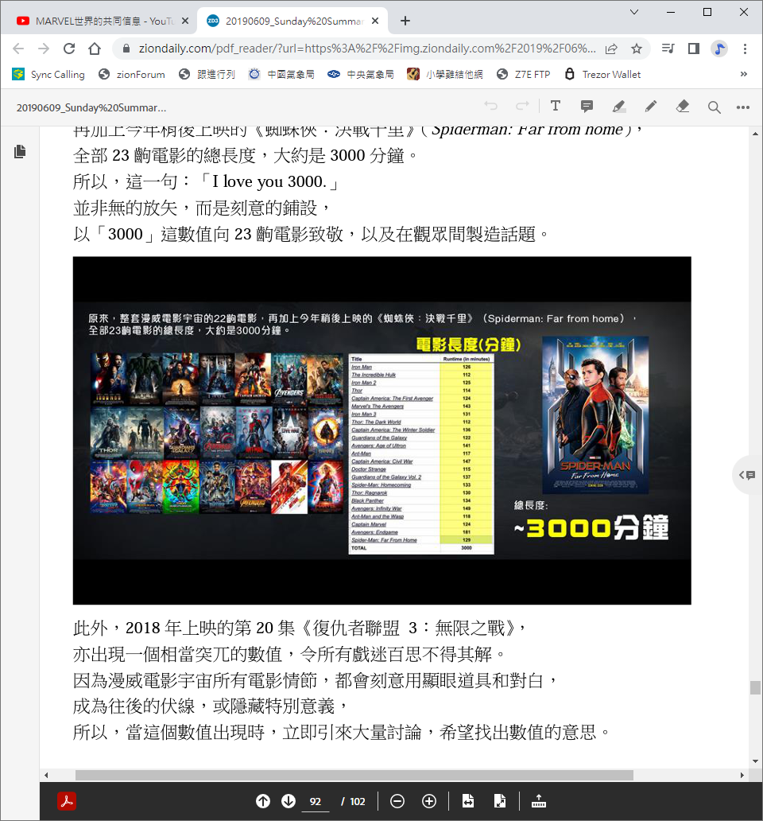763x821 pixels.
Task: Close the 20190609_Sunday Summary tab
Action: [375, 21]
